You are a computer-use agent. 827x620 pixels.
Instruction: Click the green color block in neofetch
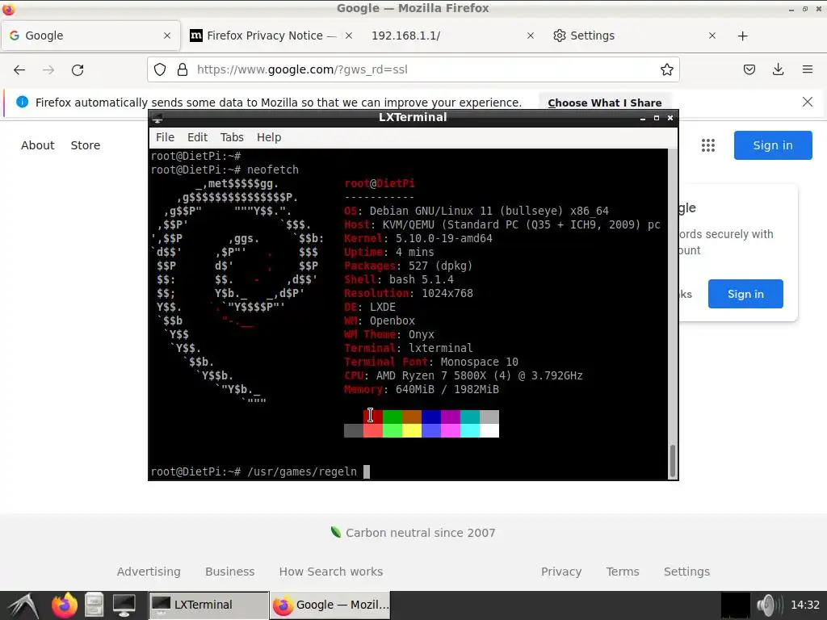coord(392,417)
